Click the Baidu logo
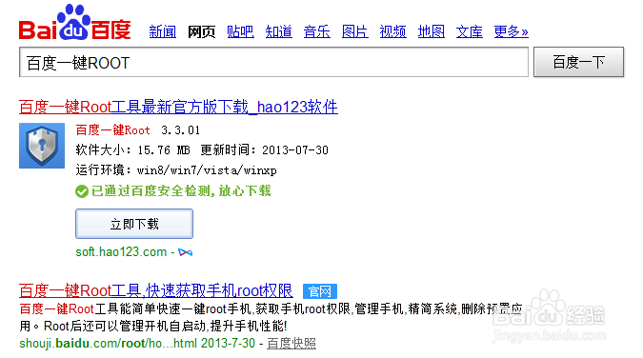 74,22
